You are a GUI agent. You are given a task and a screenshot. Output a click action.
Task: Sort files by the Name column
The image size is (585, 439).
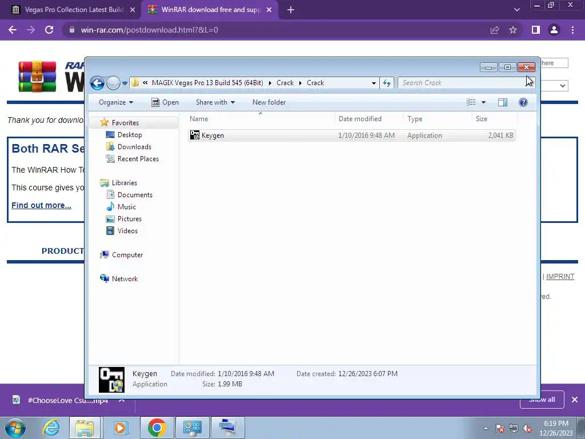point(261,119)
